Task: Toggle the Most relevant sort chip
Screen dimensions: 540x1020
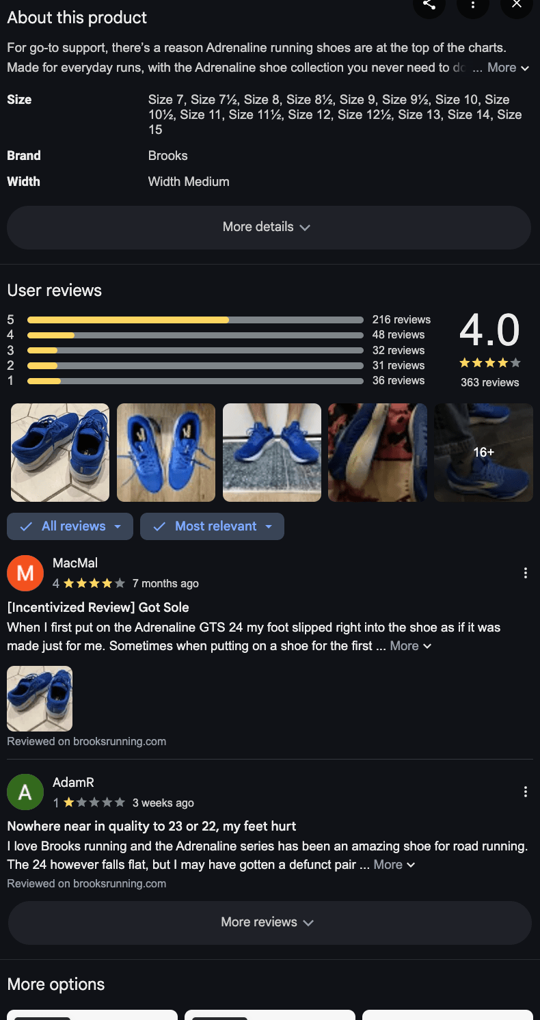Action: 212,526
